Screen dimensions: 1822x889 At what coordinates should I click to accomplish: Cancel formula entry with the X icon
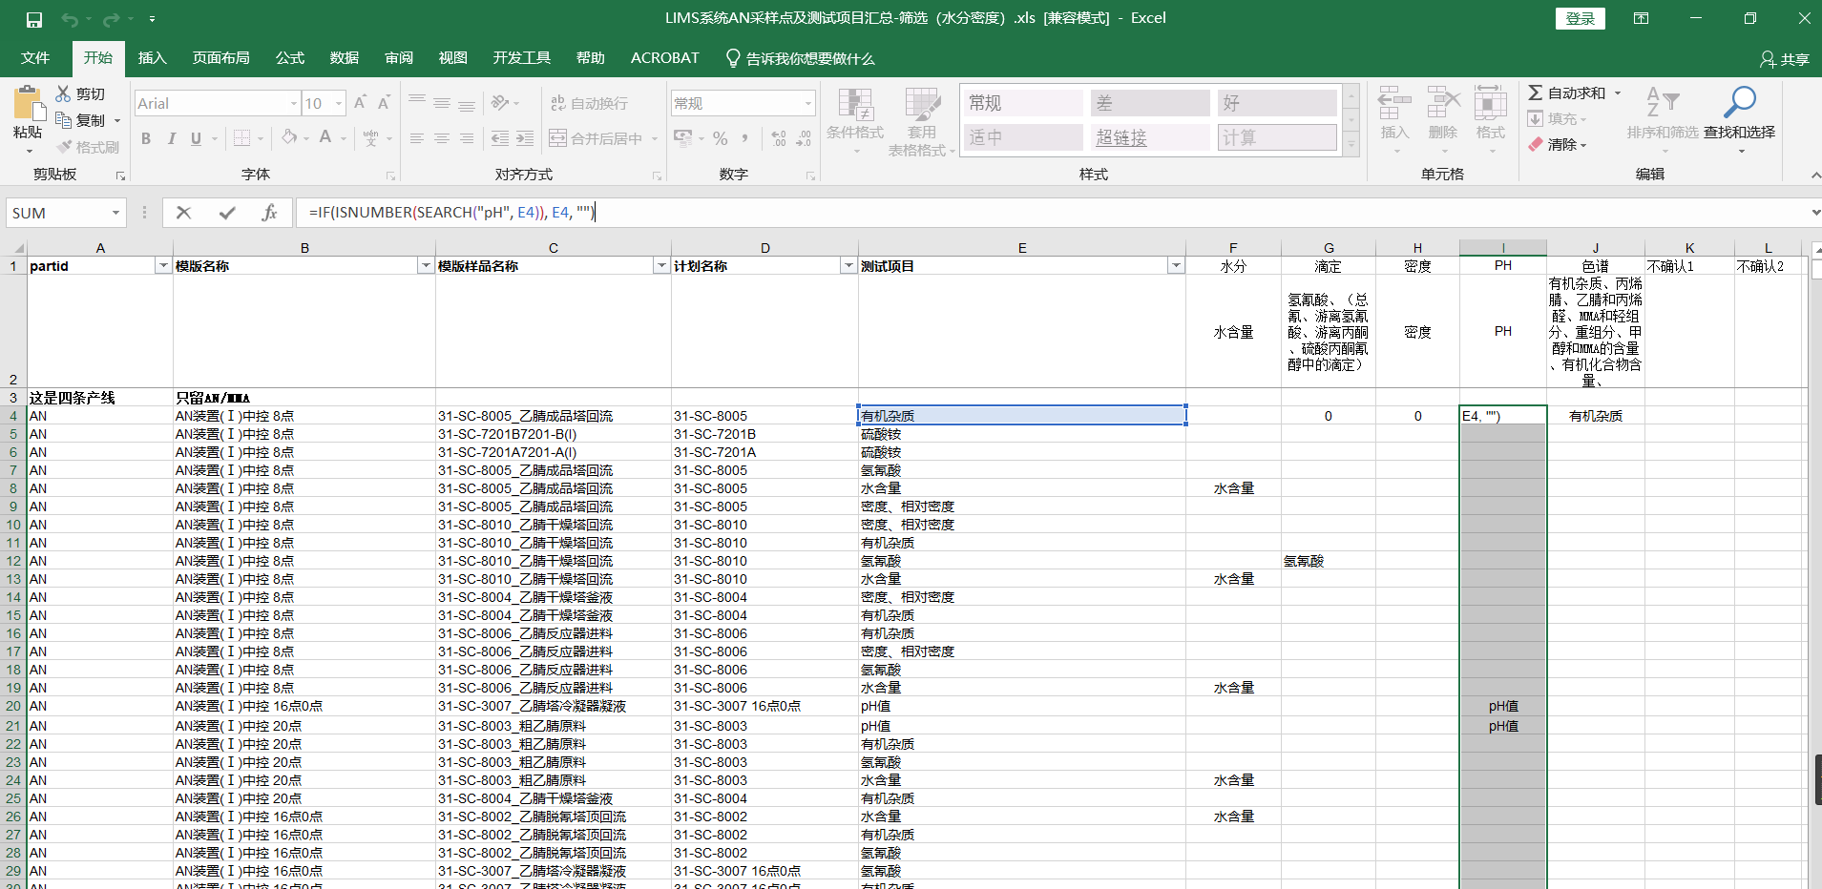tap(184, 213)
